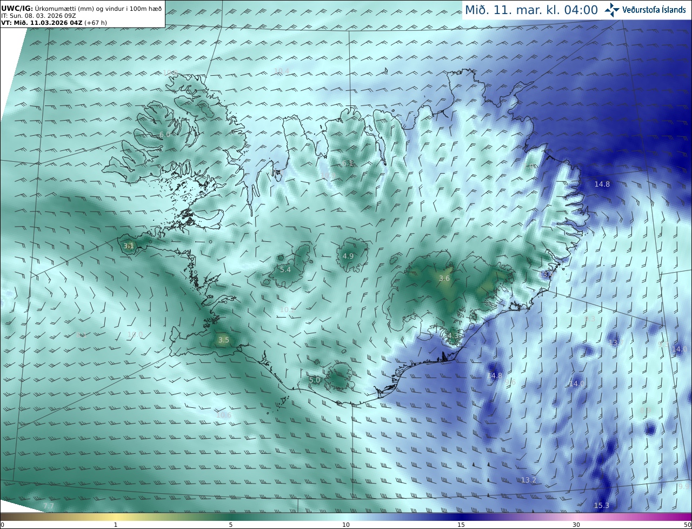Viewport: 692px width, 529px height.
Task: Select the initialization time IT: Sun. 08. 03. 2026 09Z
Action: [38, 16]
